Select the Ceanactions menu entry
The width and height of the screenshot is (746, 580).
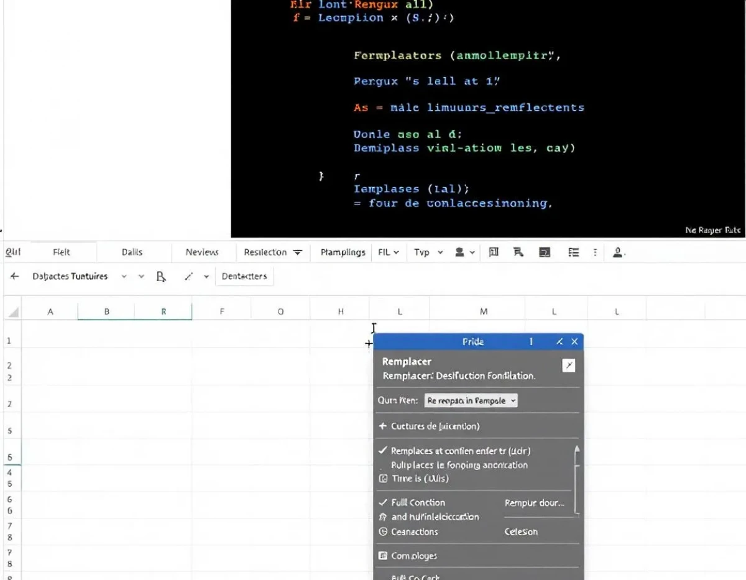point(414,532)
